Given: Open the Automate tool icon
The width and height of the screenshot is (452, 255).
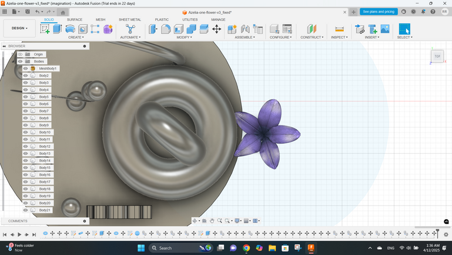Looking at the screenshot, I should tap(130, 29).
